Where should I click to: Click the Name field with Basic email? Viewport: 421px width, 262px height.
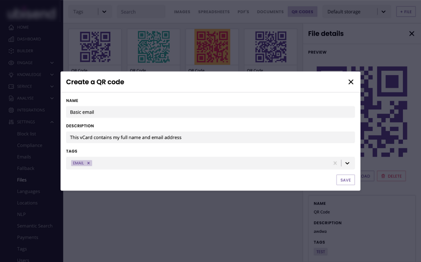(x=210, y=112)
